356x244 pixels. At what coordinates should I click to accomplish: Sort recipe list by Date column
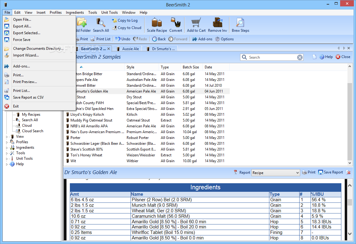point(216,67)
